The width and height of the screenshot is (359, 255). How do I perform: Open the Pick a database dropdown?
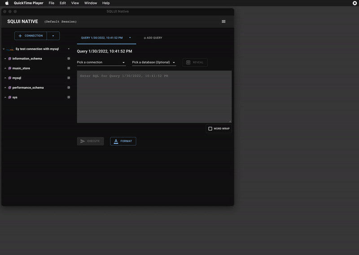pyautogui.click(x=154, y=62)
